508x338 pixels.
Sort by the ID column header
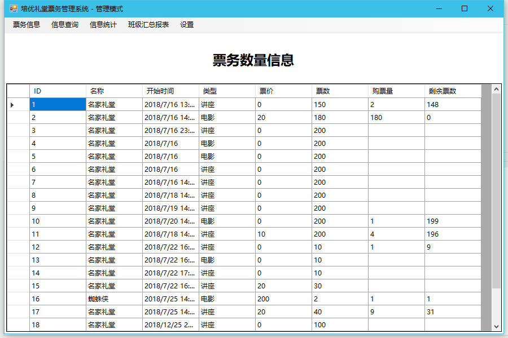(x=58, y=91)
